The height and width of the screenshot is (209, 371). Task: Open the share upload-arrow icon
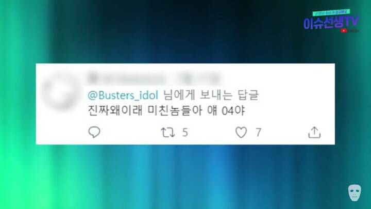(314, 132)
